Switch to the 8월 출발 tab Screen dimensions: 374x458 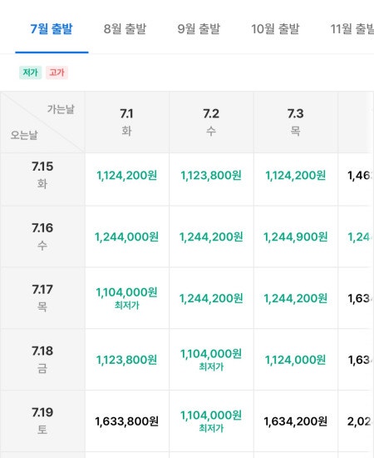(125, 29)
